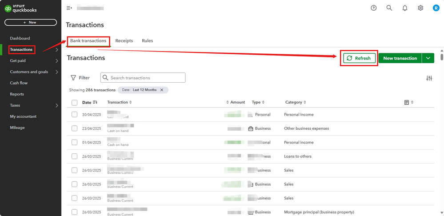This screenshot has width=444, height=216.
Task: Sort by the Type column
Action: (x=258, y=102)
